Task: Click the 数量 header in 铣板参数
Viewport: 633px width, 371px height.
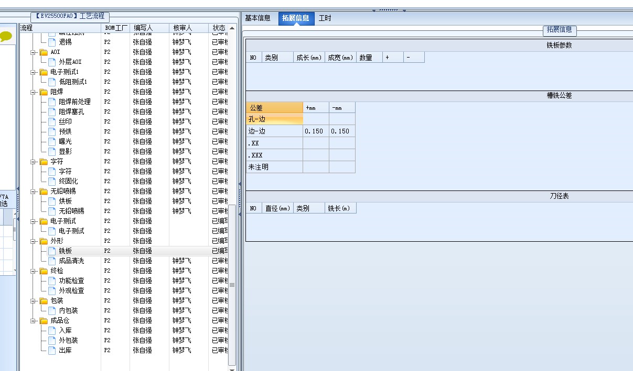Action: pyautogui.click(x=370, y=58)
